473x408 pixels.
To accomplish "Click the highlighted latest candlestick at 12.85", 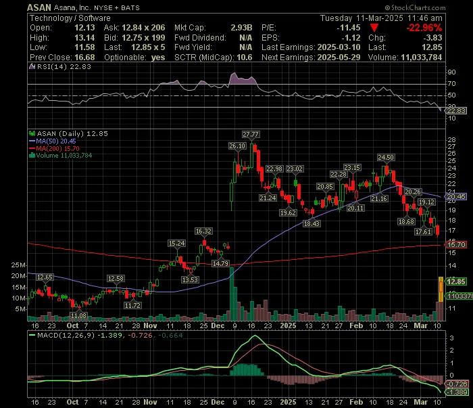I will coord(441,289).
